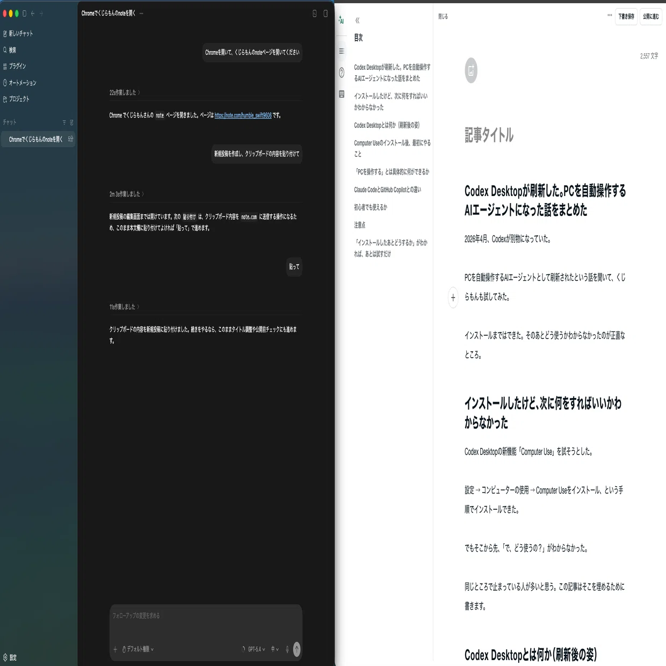Screen dimensions: 666x666
Task: Click the 公開に進む button
Action: [x=651, y=17]
